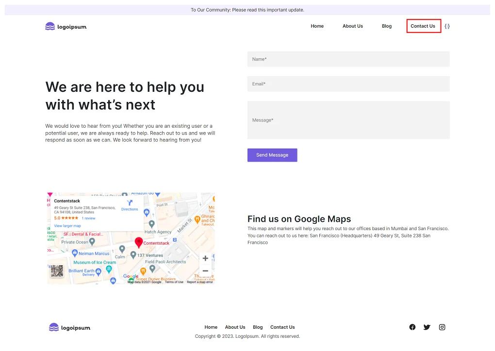Open the Twitter profile icon
495x351 pixels.
pos(427,327)
